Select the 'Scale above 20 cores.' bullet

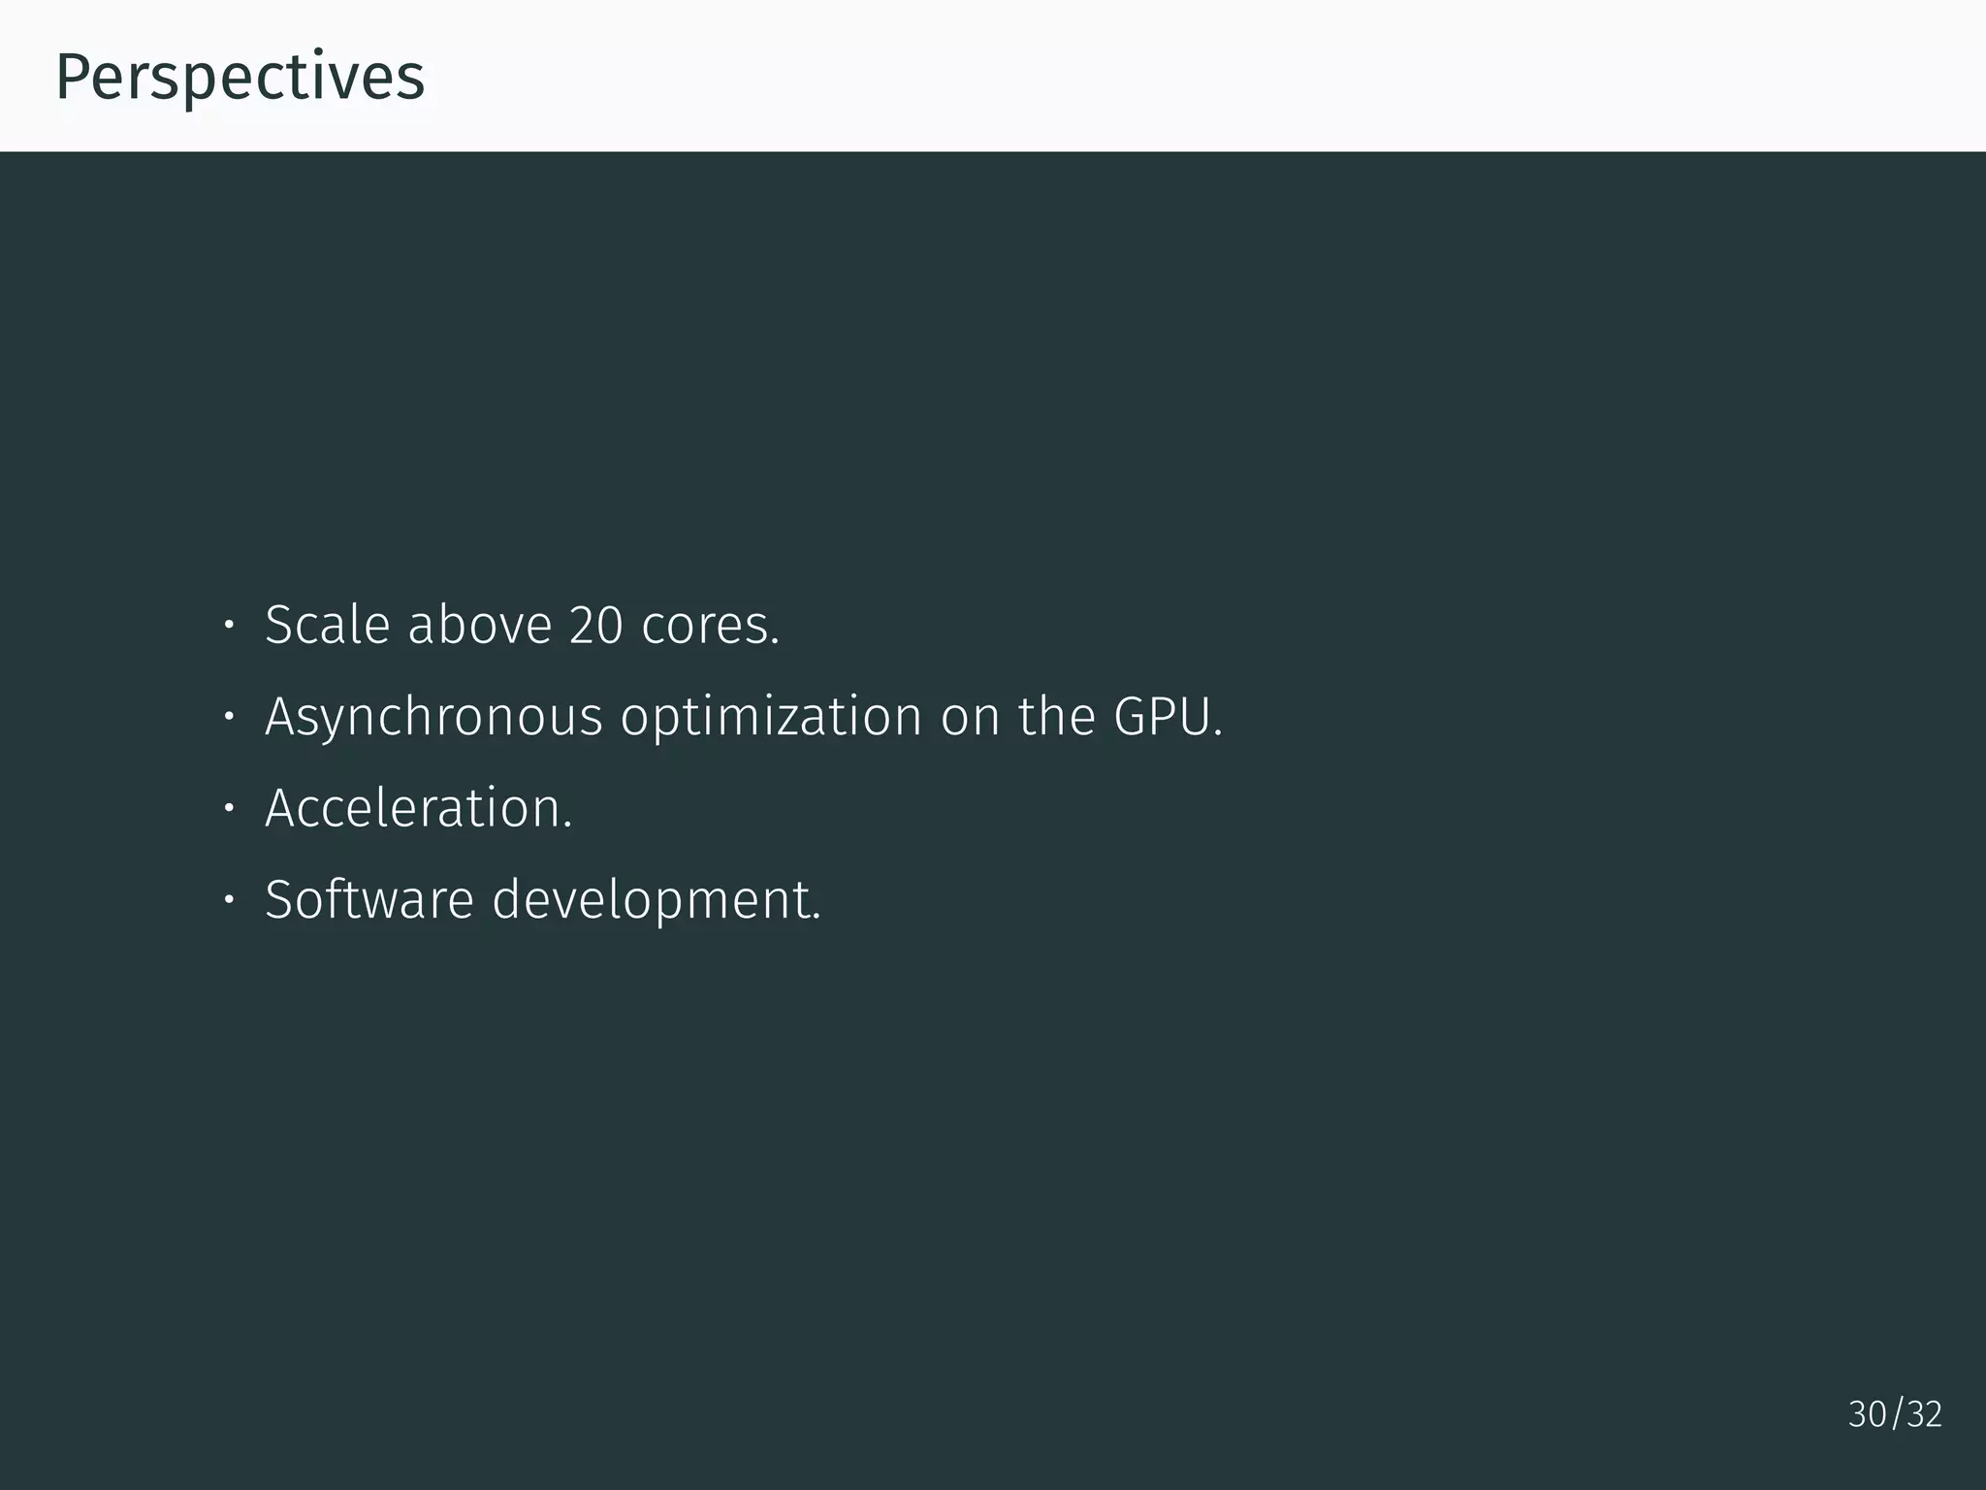click(x=522, y=624)
